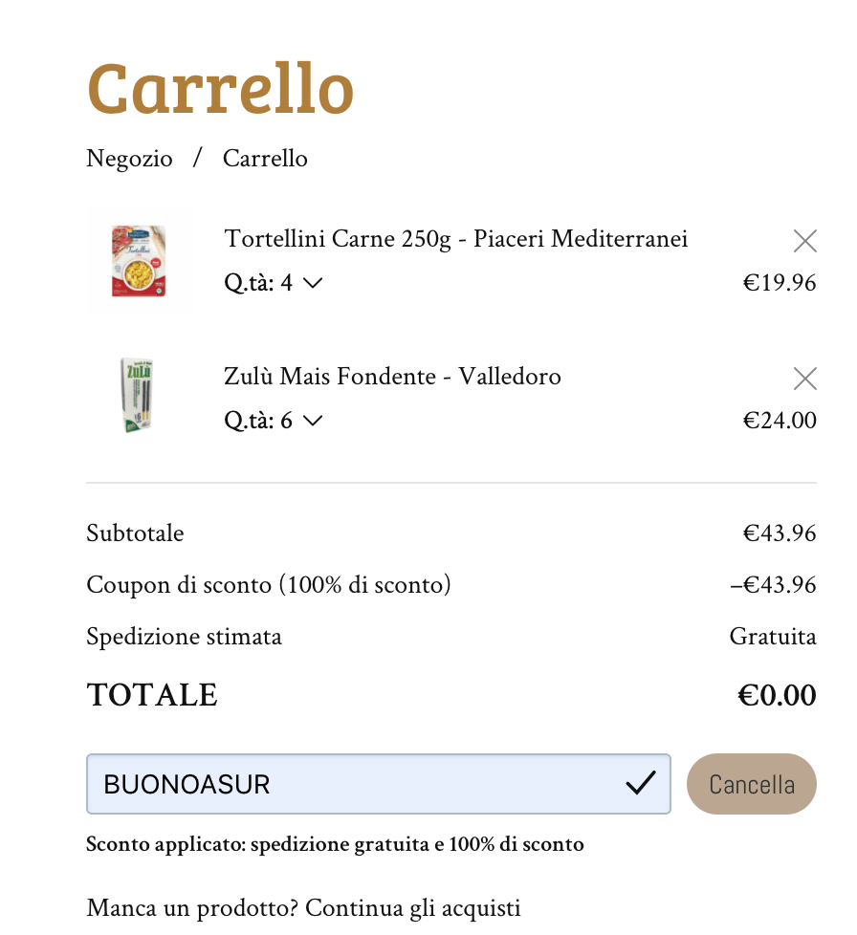Click the Sconto applicato confirmation message
Viewport: 857px width, 935px height.
click(335, 844)
